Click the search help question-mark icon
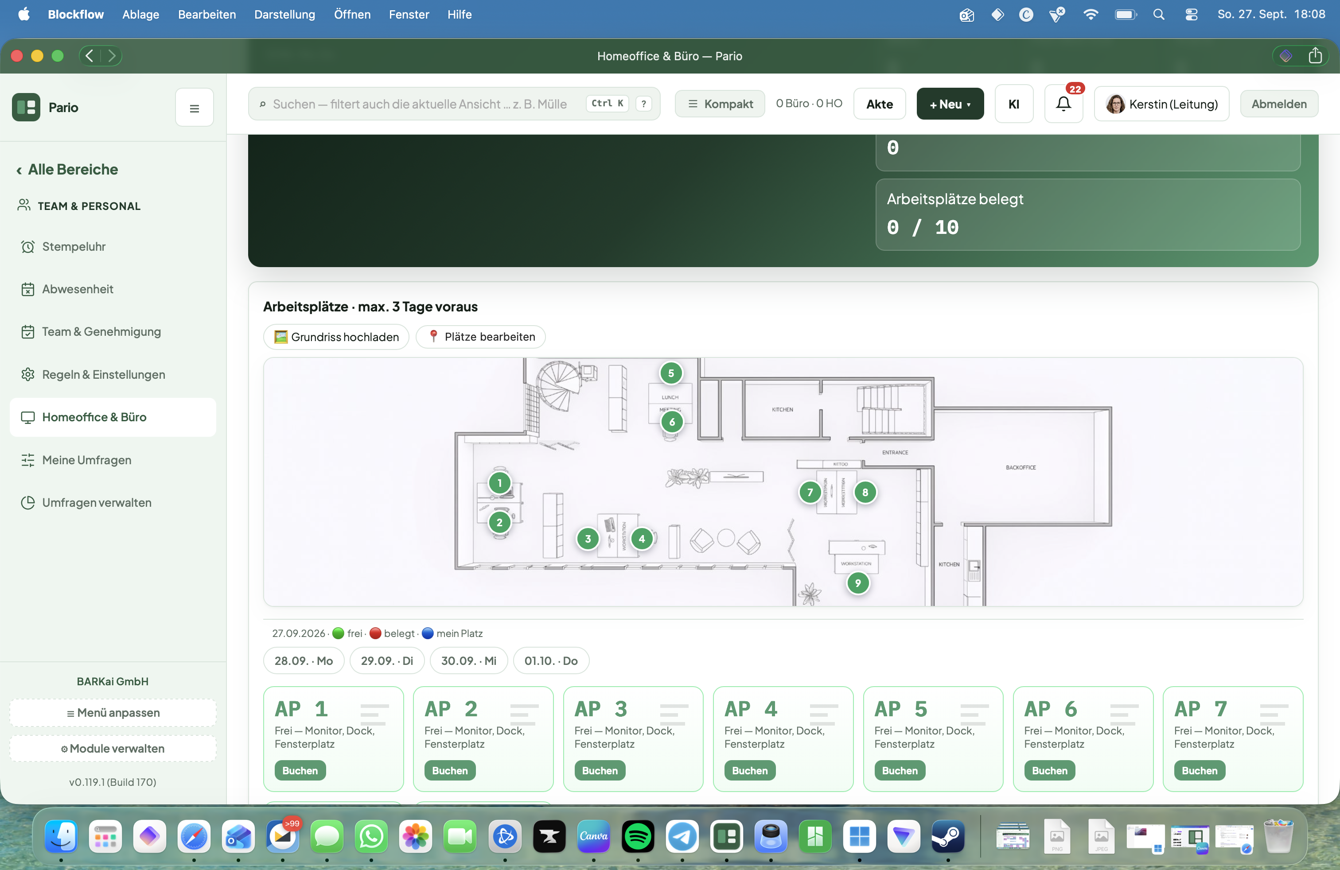 click(x=643, y=104)
